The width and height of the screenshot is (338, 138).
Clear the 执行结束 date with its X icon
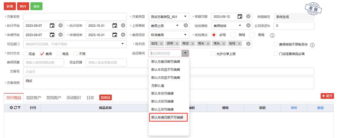(123, 26)
